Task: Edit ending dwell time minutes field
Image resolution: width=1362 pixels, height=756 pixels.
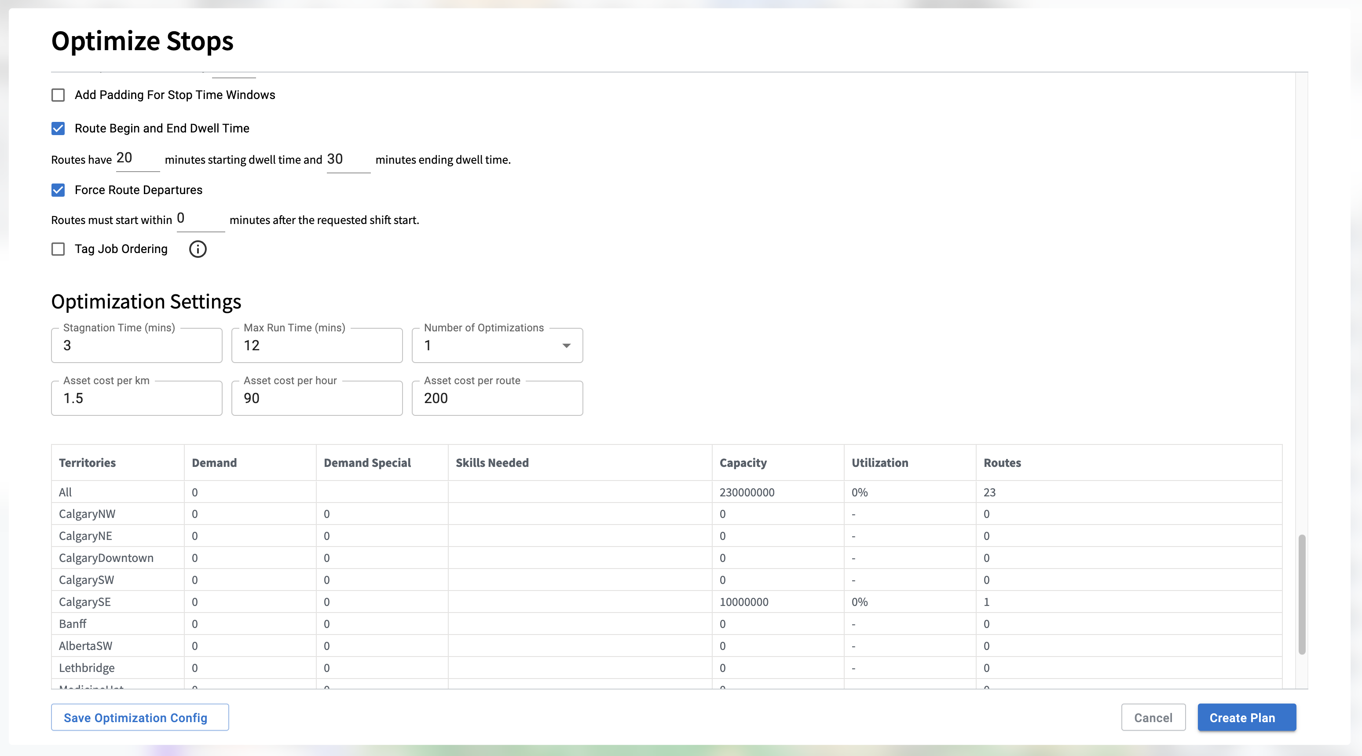Action: [x=348, y=160]
